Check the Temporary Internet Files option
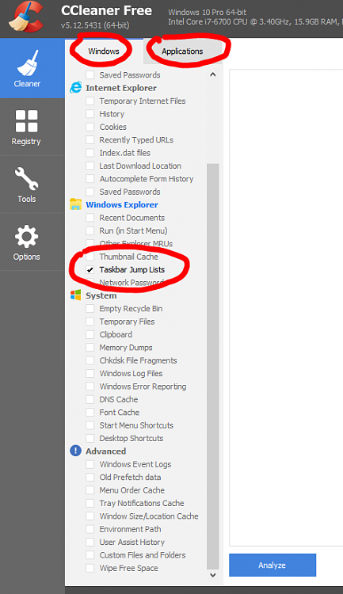The width and height of the screenshot is (343, 594). (90, 101)
